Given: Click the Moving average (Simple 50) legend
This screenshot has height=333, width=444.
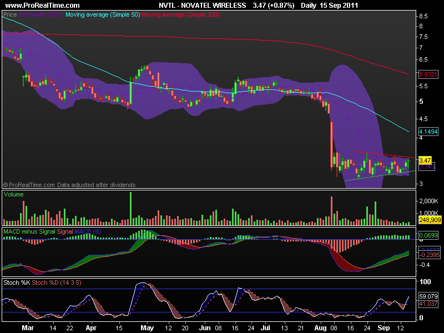Looking at the screenshot, I should coord(103,14).
